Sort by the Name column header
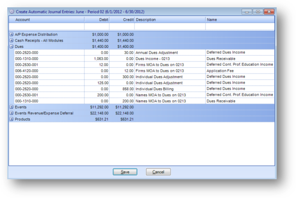This screenshot has height=198, width=296. [x=240, y=19]
